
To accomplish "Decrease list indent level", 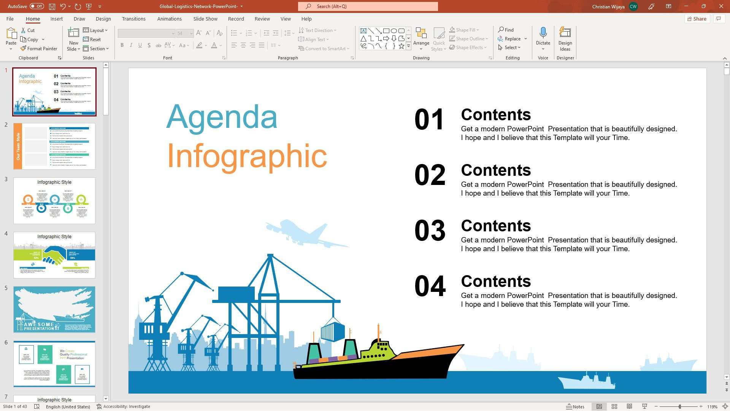I will [x=266, y=33].
